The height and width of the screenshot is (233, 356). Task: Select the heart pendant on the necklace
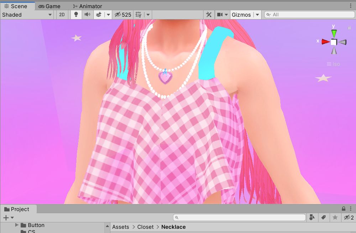[x=165, y=77]
